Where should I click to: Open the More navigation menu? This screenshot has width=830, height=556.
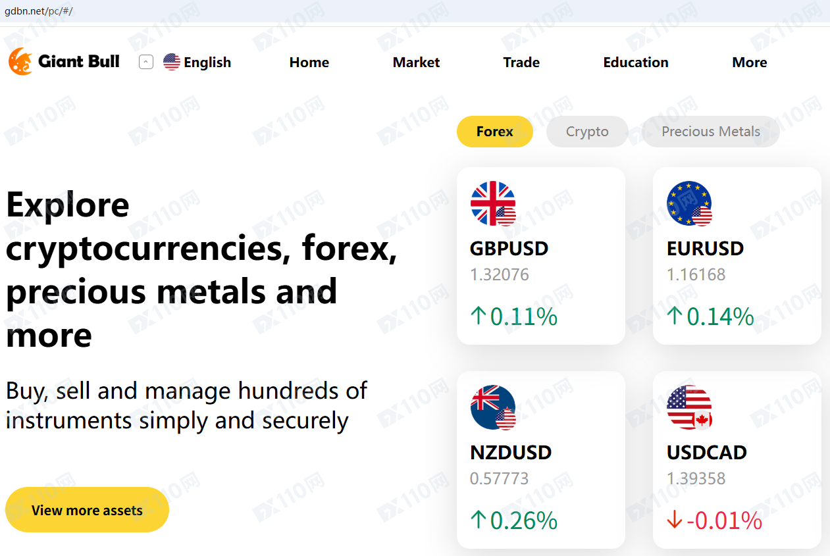click(750, 63)
